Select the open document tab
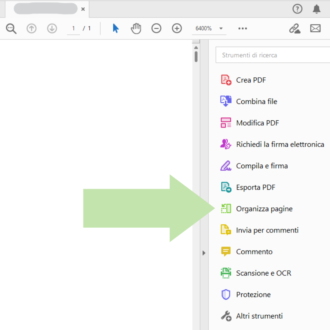Screen dimensions: 330x330 click(x=45, y=9)
